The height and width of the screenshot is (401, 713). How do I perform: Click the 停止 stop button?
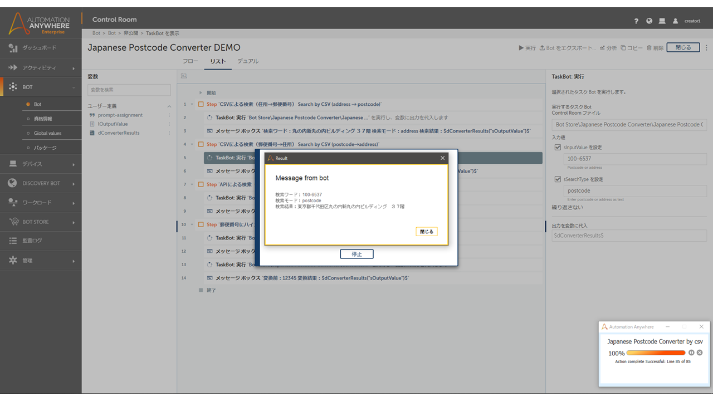click(356, 254)
